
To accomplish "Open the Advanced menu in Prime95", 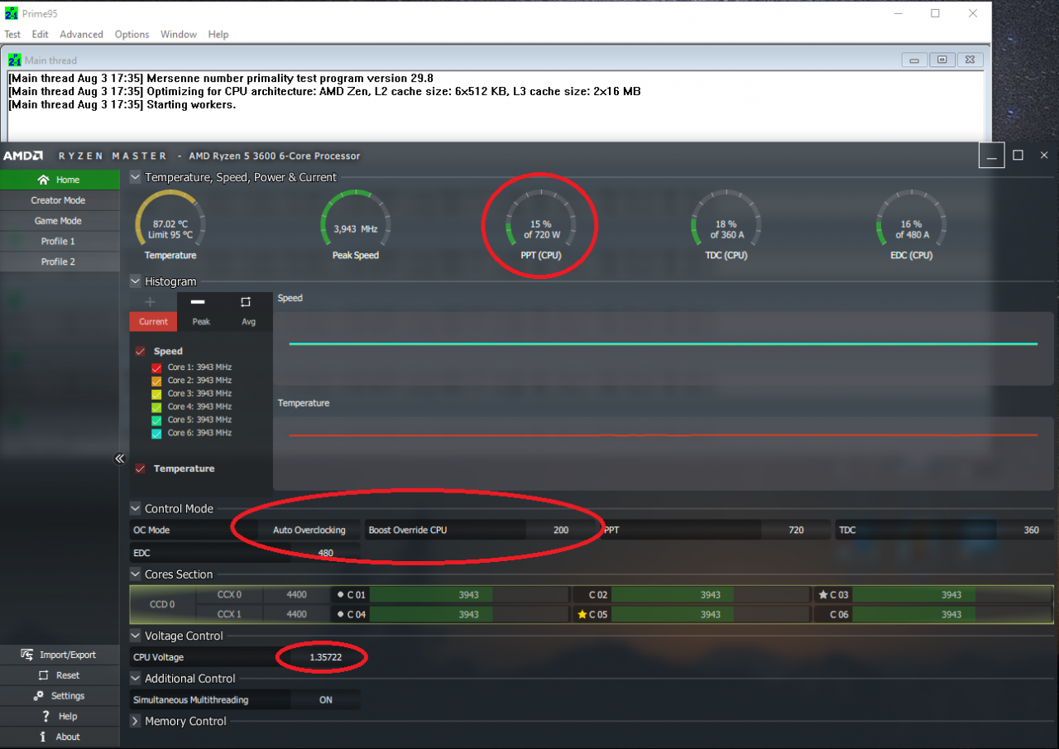I will (81, 35).
